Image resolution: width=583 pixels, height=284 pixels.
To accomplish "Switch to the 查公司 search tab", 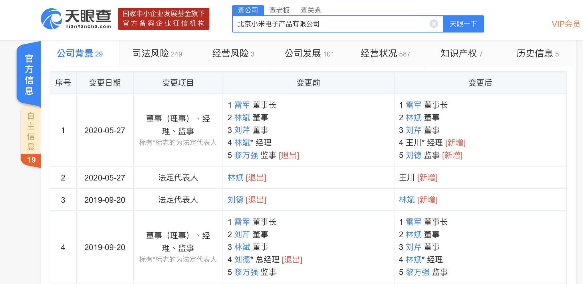I will pos(248,10).
